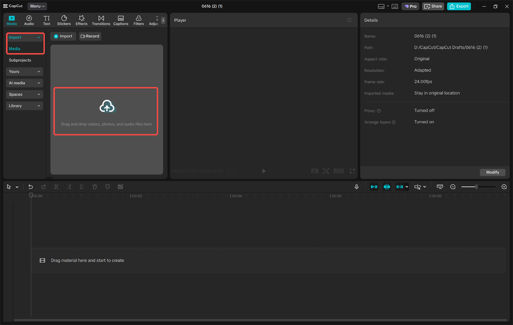Open the Ratio selector in Player
Viewport: 513px width, 325px height.
point(339,171)
